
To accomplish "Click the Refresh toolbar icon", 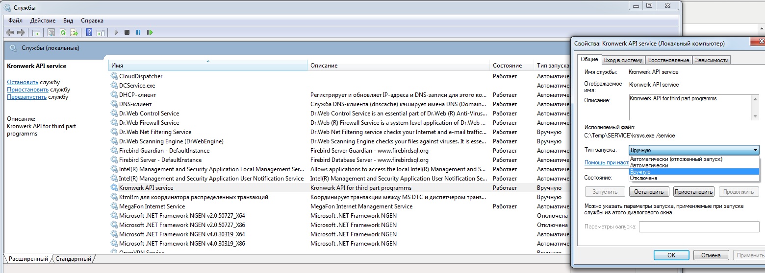I will point(63,32).
